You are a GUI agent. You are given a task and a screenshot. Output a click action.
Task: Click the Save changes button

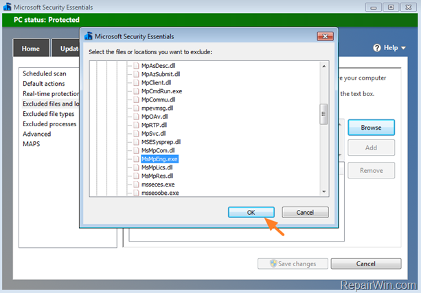[x=293, y=263]
